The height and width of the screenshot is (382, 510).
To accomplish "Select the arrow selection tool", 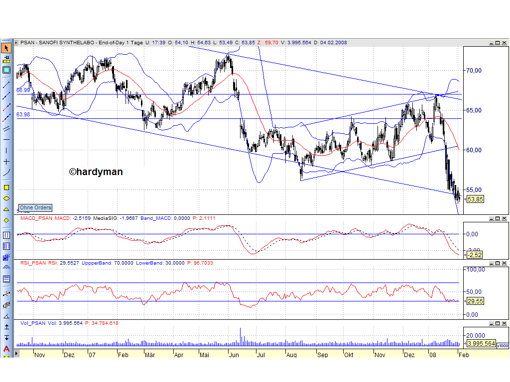I will 6,48.
